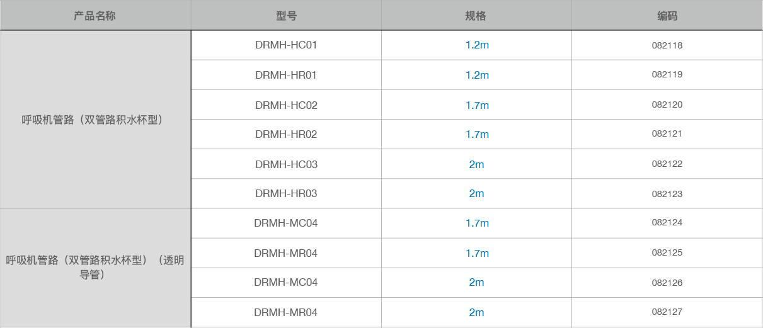
Task: Click the 产品名称 column header
Action: click(95, 16)
